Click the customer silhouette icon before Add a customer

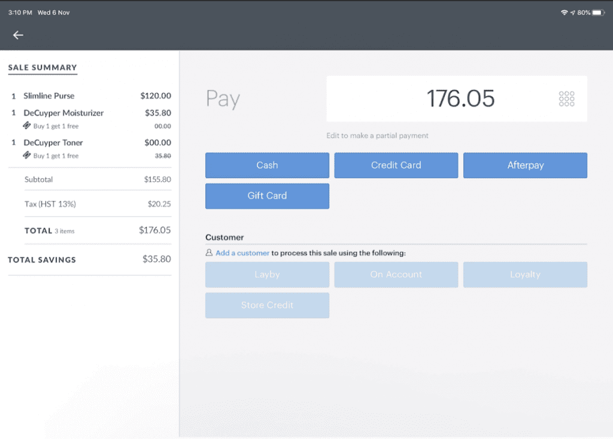[210, 253]
